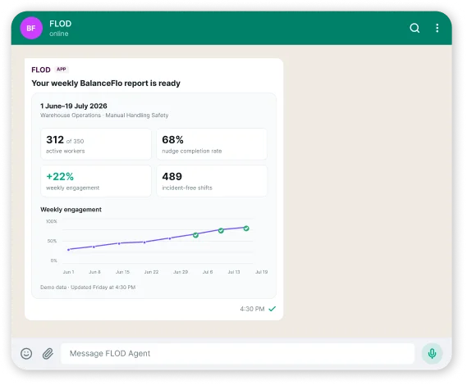Click the APP badge next to FLOD

(62, 70)
